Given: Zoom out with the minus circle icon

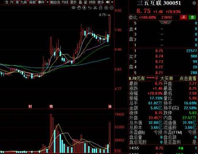Looking at the screenshot, I should point(112,8).
